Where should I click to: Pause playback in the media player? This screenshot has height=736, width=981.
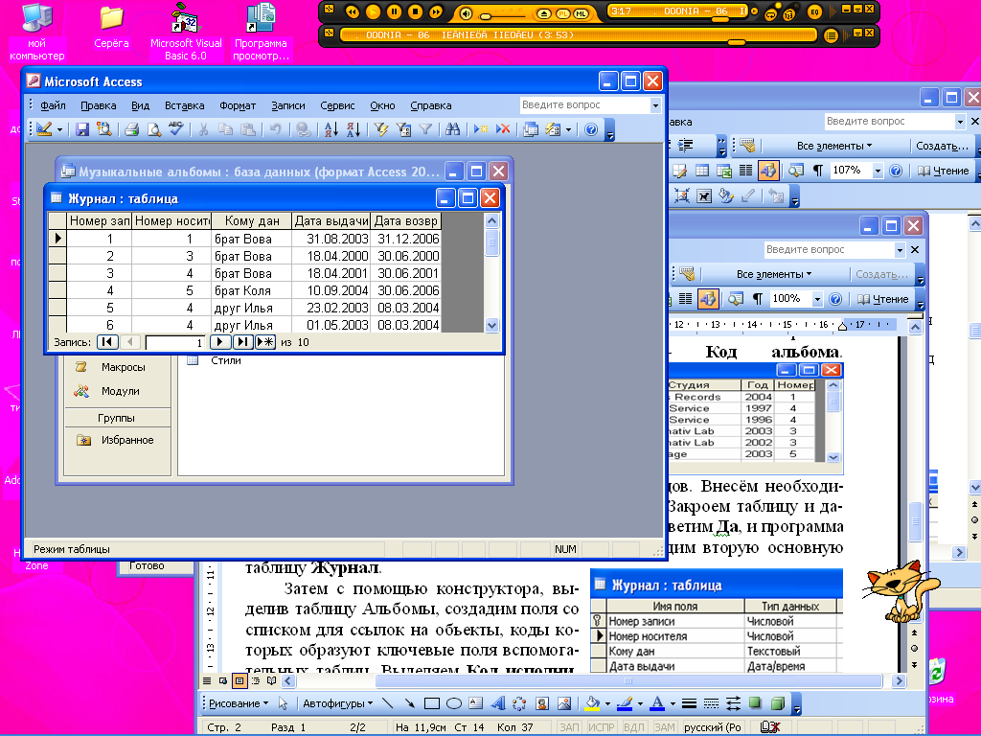(x=394, y=11)
